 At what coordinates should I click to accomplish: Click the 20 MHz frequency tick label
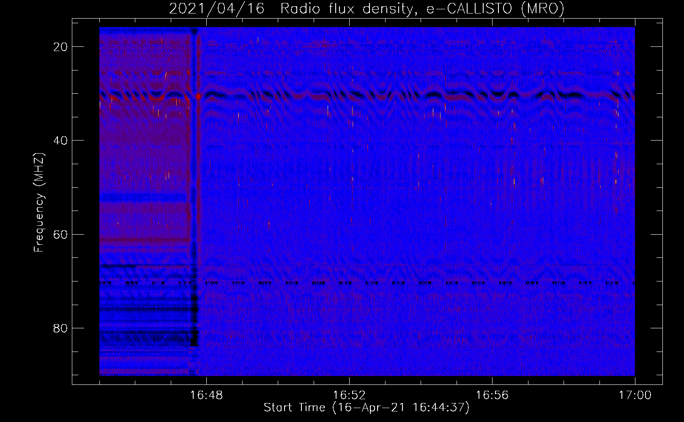click(60, 46)
